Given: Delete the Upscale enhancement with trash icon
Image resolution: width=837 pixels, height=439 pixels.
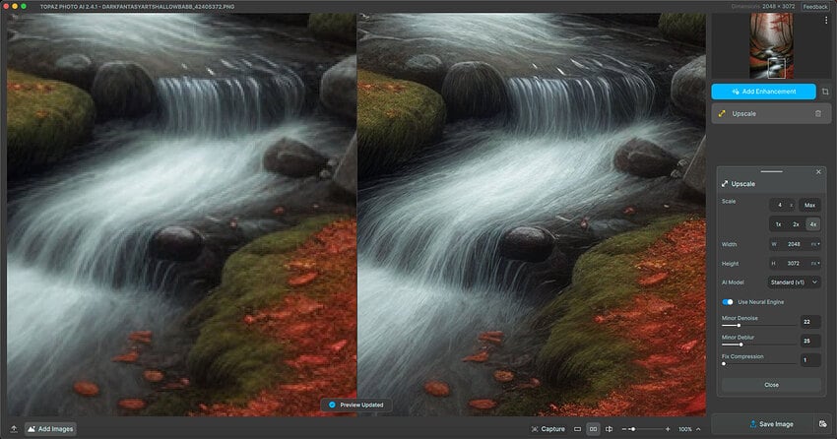Looking at the screenshot, I should (x=817, y=114).
